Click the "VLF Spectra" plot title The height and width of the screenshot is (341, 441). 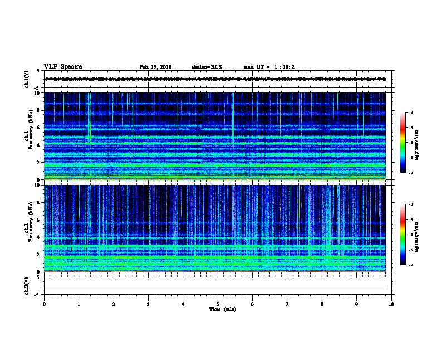(63, 67)
